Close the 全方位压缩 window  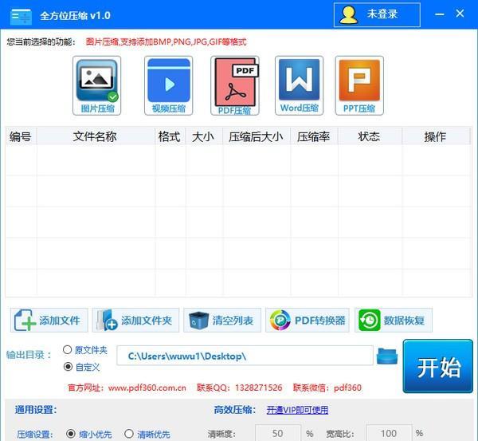click(x=460, y=14)
